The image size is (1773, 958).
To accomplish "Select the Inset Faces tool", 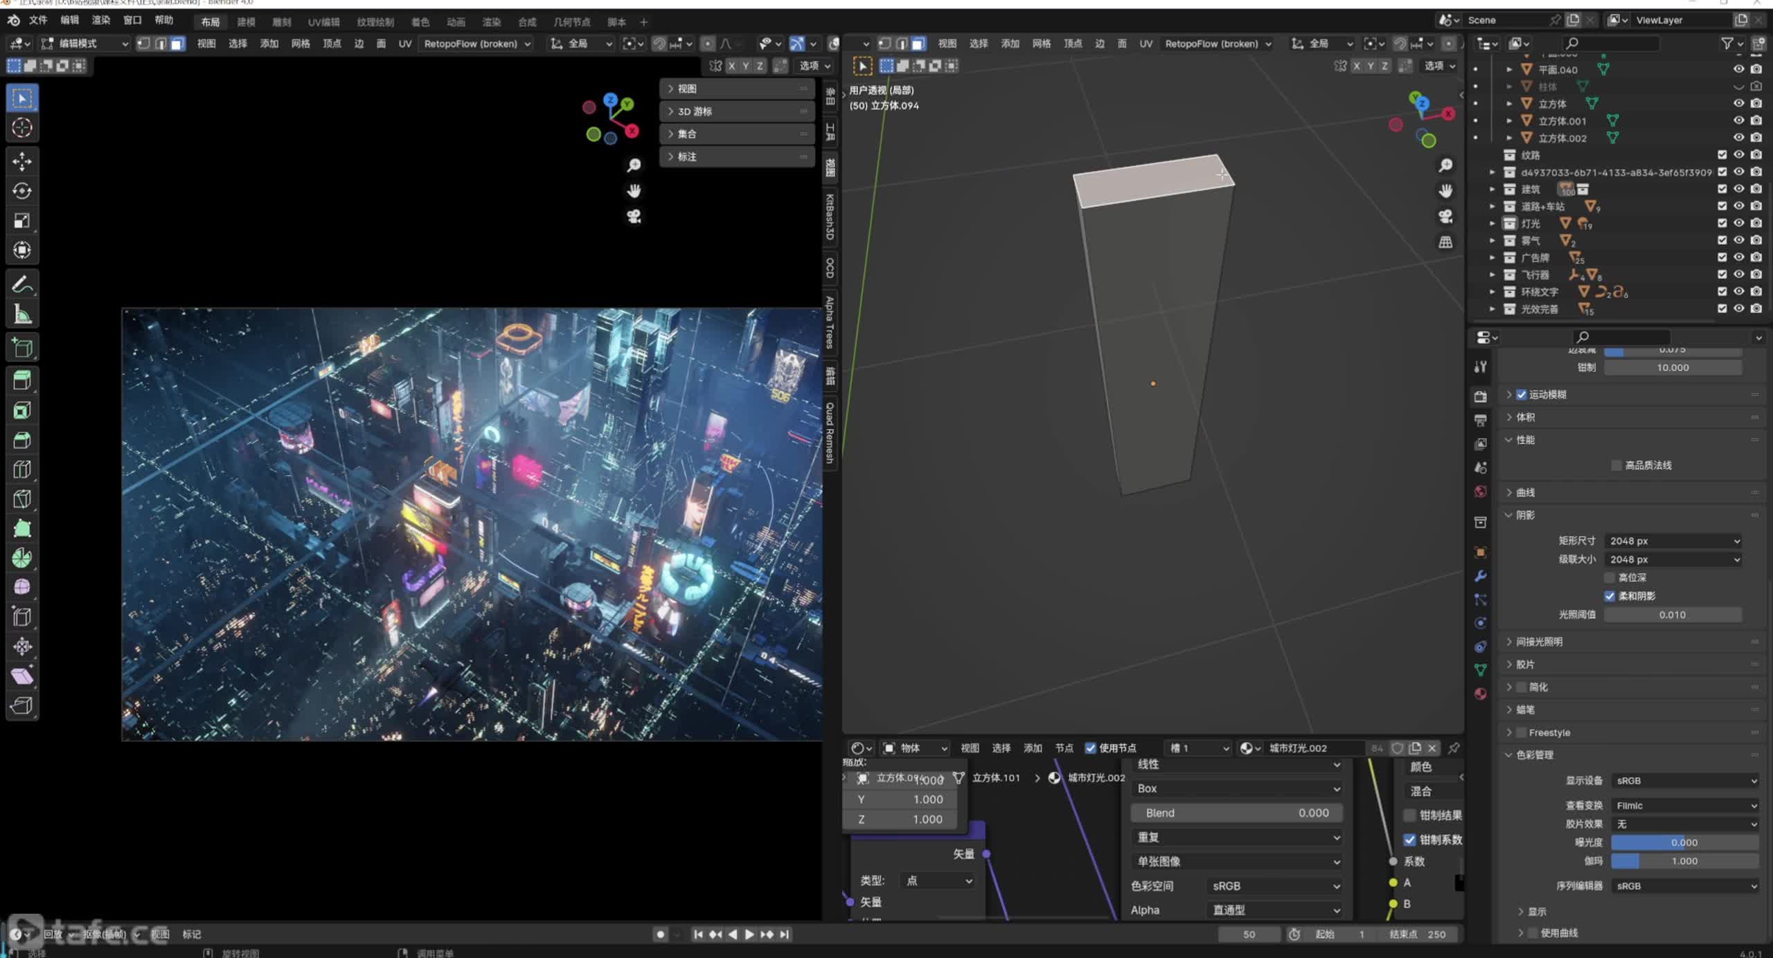I will pos(22,410).
